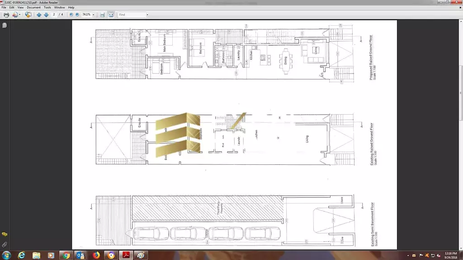Click the page number input box
The height and width of the screenshot is (260, 463).
coord(54,15)
